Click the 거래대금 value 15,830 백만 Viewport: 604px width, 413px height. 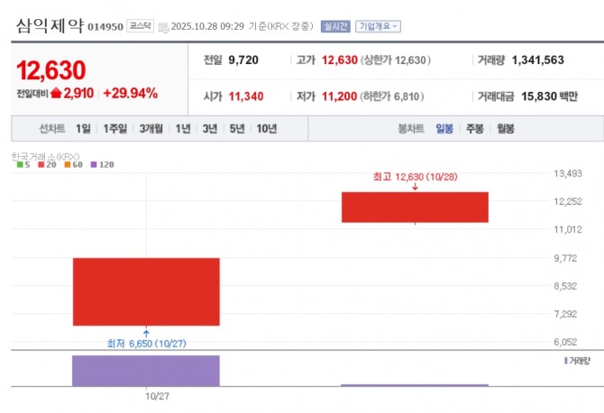click(549, 96)
